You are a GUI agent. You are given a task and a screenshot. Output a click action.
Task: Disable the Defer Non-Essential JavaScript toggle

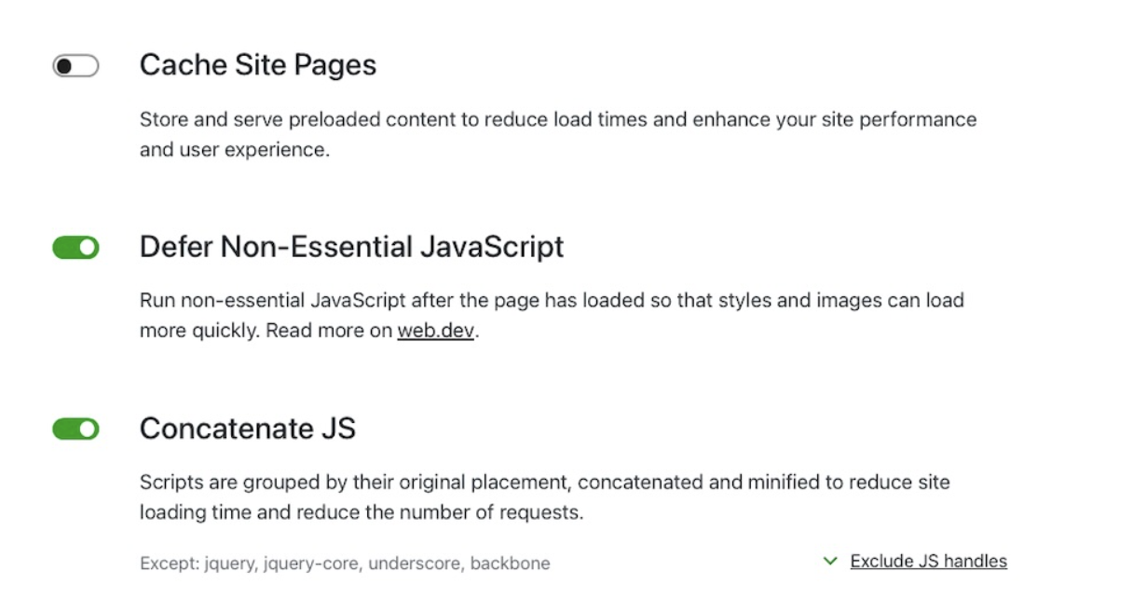point(75,248)
